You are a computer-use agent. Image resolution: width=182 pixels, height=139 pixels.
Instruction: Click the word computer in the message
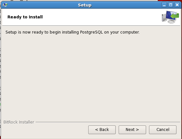tap(130, 32)
